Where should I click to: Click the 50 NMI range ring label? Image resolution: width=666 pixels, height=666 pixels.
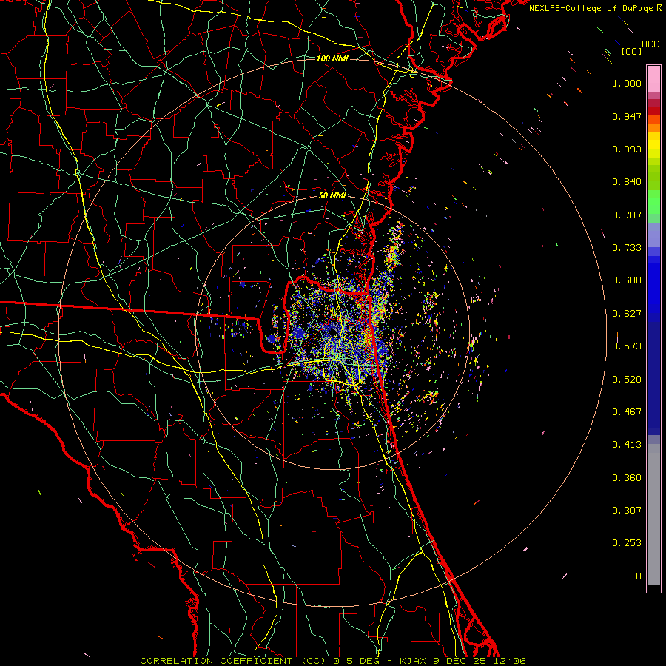click(332, 196)
